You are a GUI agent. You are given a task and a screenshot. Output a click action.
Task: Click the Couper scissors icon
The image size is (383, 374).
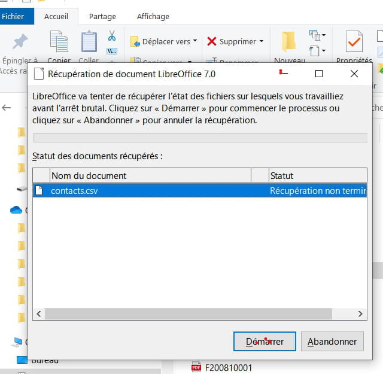(x=112, y=35)
